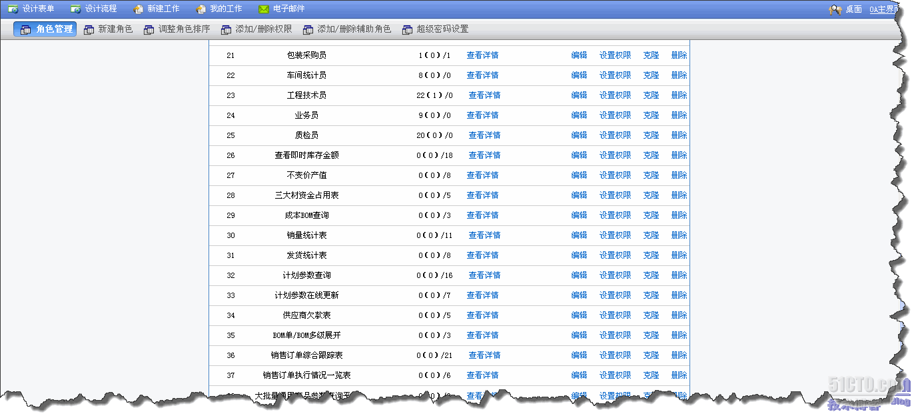The height and width of the screenshot is (420, 920).
Task: Select the count 22(1)/0 cell
Action: click(x=434, y=95)
